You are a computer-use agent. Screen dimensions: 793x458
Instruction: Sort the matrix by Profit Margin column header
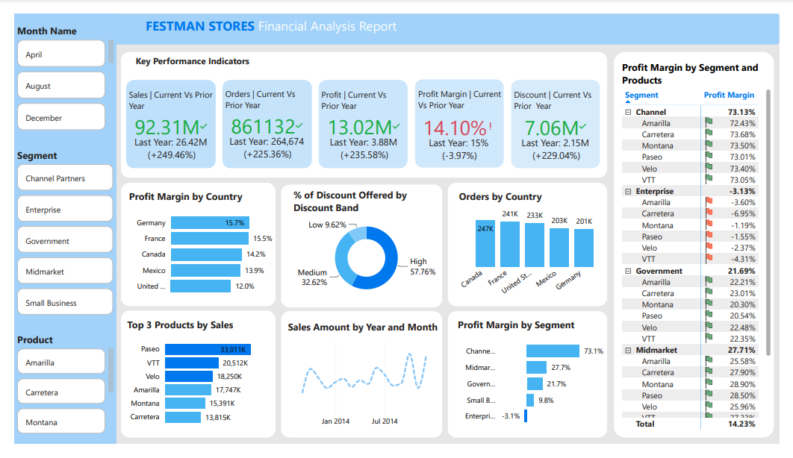(x=729, y=95)
